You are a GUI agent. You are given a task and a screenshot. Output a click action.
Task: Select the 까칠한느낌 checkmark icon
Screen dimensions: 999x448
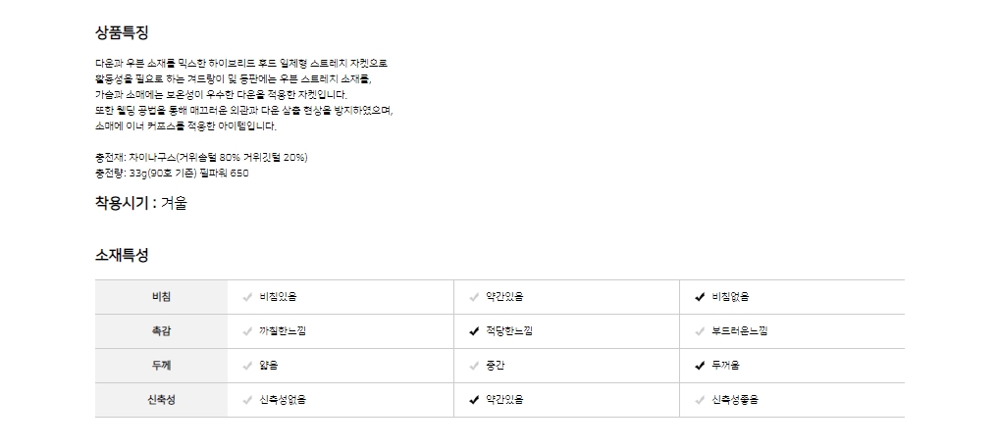pyautogui.click(x=248, y=331)
